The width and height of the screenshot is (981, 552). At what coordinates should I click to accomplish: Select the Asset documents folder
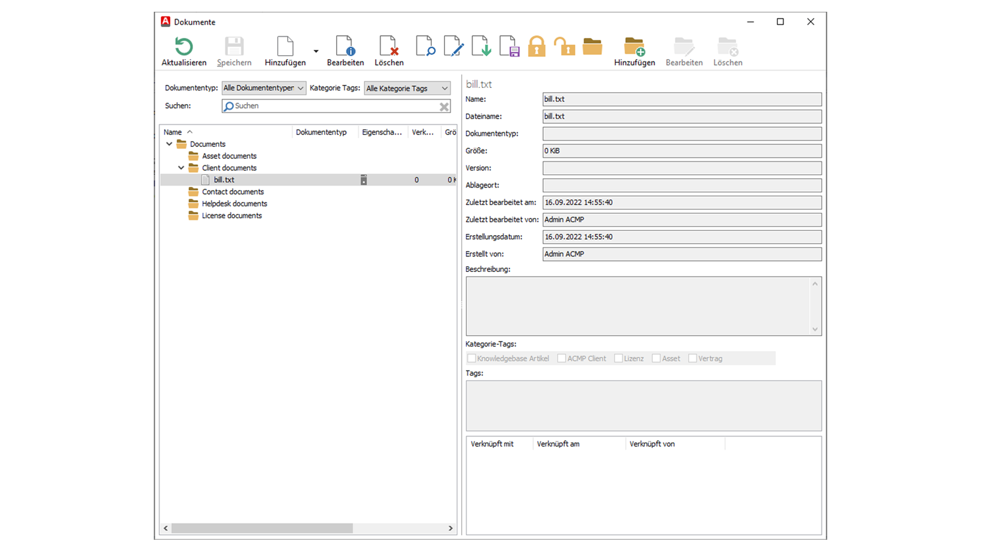coord(229,156)
